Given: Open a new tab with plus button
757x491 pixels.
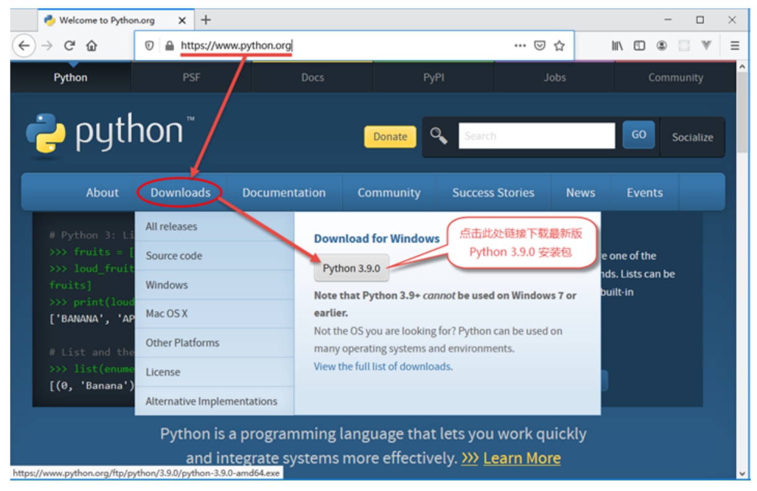Looking at the screenshot, I should (x=206, y=20).
